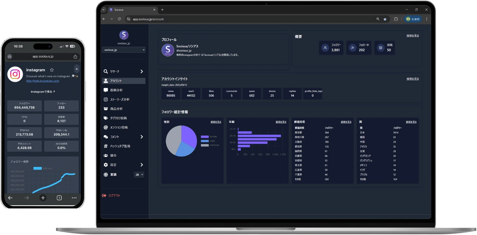The image size is (477, 235).
Task: Open 投稿分析 in the sidebar
Action: click(x=116, y=90)
